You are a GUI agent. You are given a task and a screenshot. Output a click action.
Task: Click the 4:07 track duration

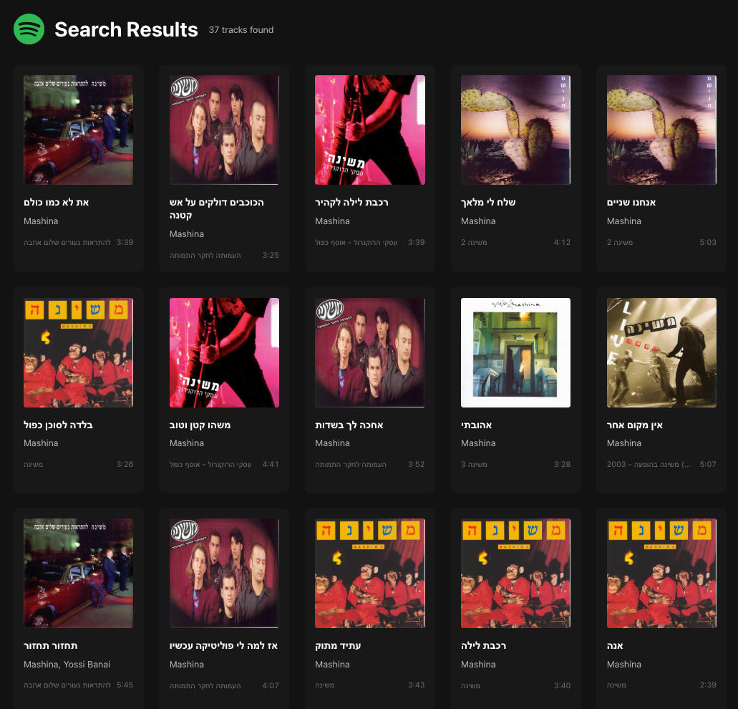click(x=271, y=685)
